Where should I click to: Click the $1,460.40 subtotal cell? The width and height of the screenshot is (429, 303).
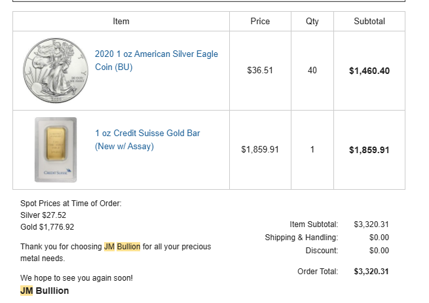pyautogui.click(x=369, y=71)
